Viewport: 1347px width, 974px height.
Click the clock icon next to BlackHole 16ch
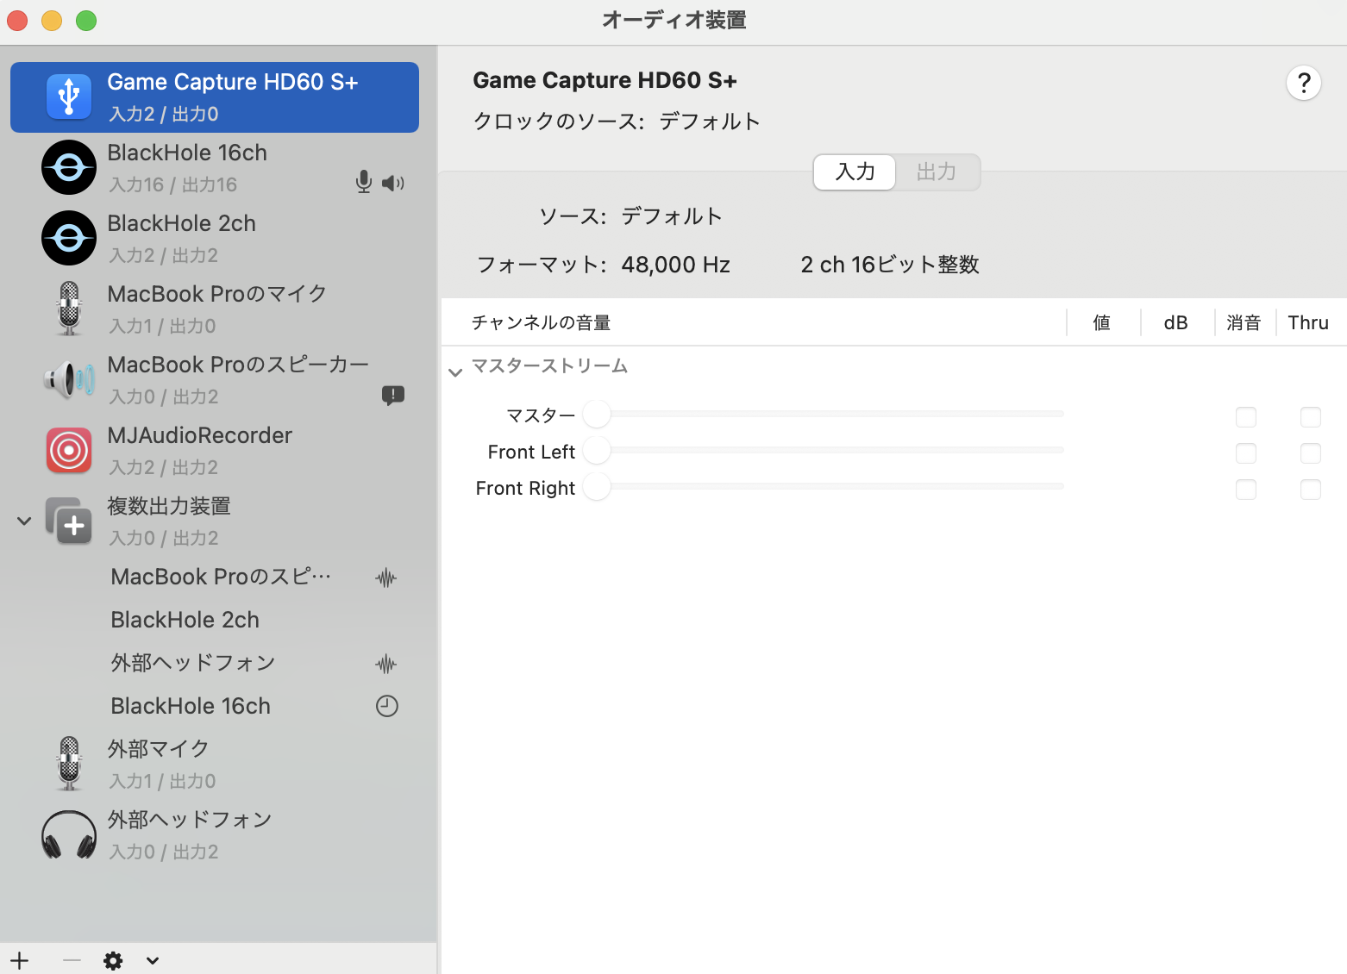tap(387, 706)
